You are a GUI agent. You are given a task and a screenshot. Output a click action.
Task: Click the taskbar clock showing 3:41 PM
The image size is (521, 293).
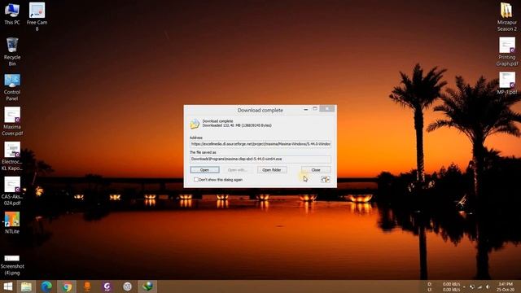pyautogui.click(x=506, y=286)
